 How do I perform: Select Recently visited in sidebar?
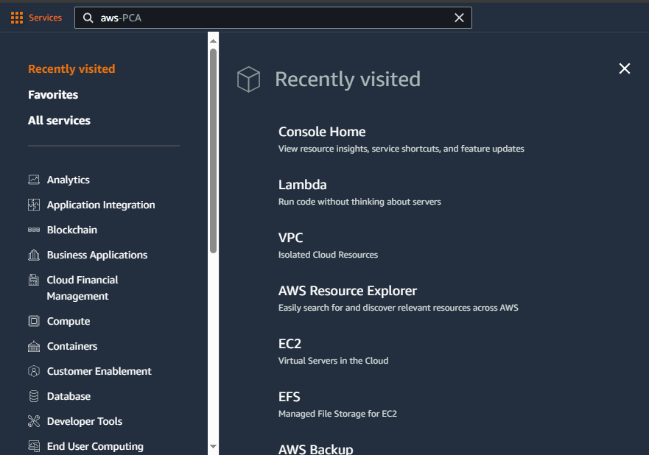click(x=71, y=68)
